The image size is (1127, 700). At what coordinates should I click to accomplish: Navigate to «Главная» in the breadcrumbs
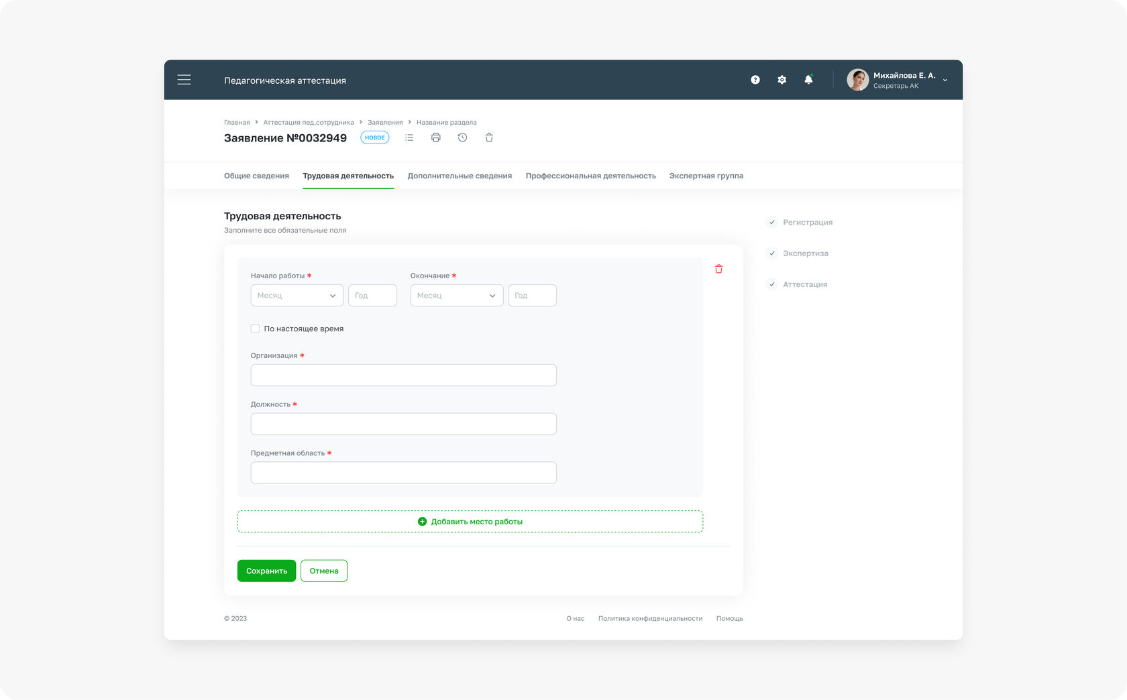237,123
